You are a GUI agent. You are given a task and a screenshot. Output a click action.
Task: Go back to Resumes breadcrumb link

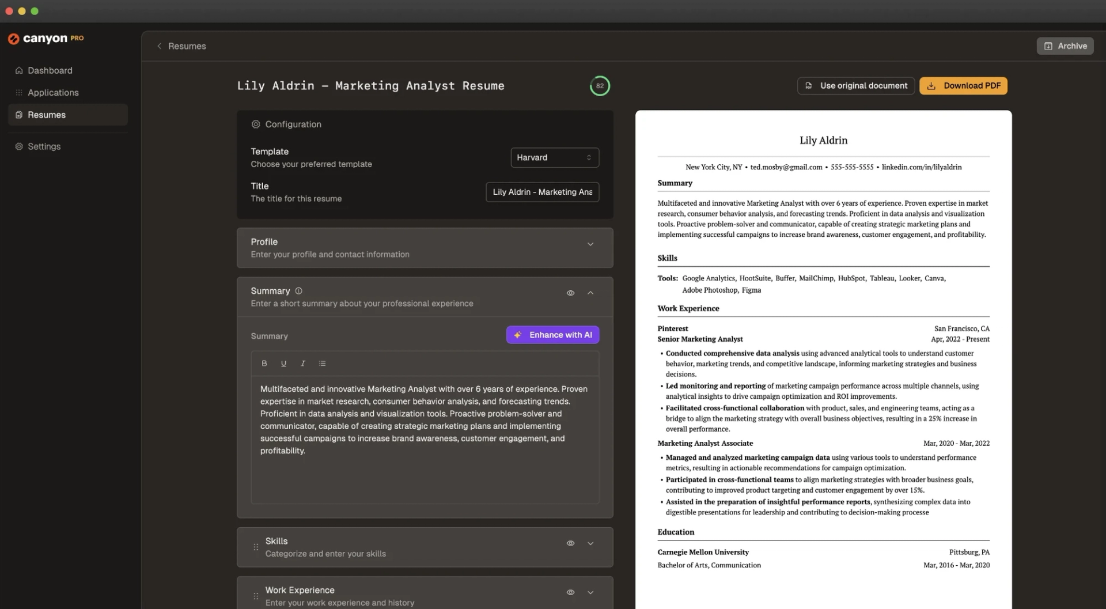(x=187, y=46)
